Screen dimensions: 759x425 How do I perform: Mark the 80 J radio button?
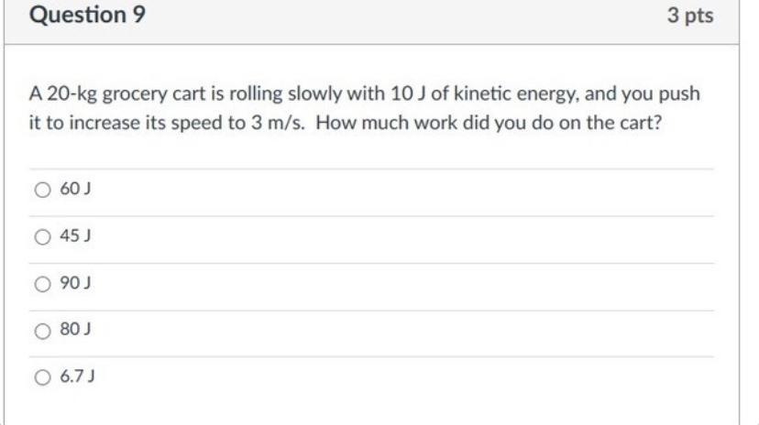tap(42, 331)
